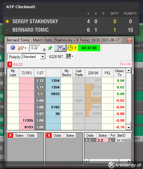
Task: Cancel all with red X beside €-0,22
Action: pos(10,64)
